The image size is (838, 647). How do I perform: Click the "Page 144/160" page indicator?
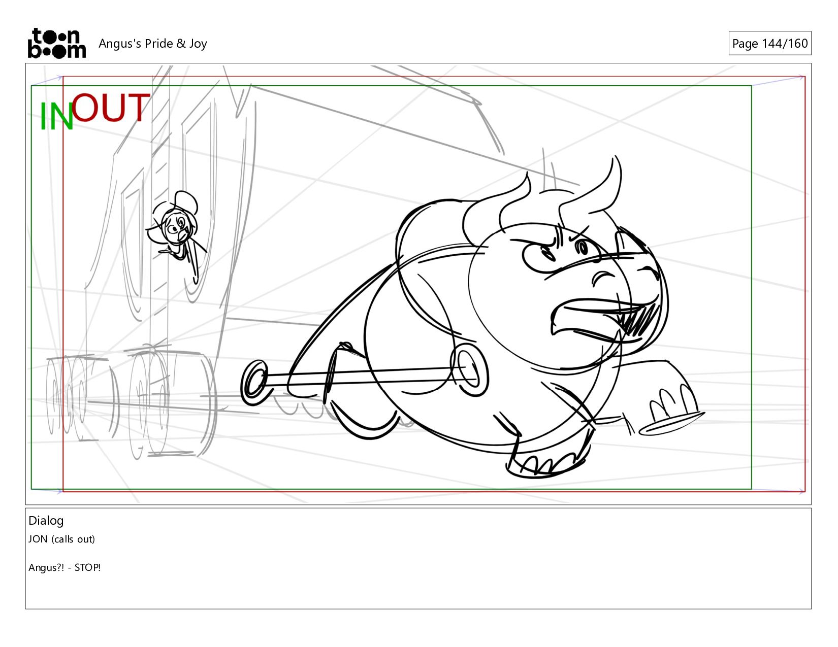point(770,43)
